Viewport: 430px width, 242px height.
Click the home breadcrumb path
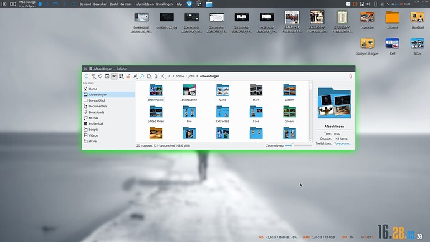(179, 76)
